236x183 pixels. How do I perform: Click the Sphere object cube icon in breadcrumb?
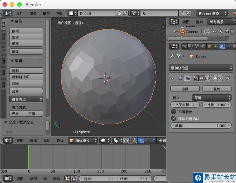point(192,57)
